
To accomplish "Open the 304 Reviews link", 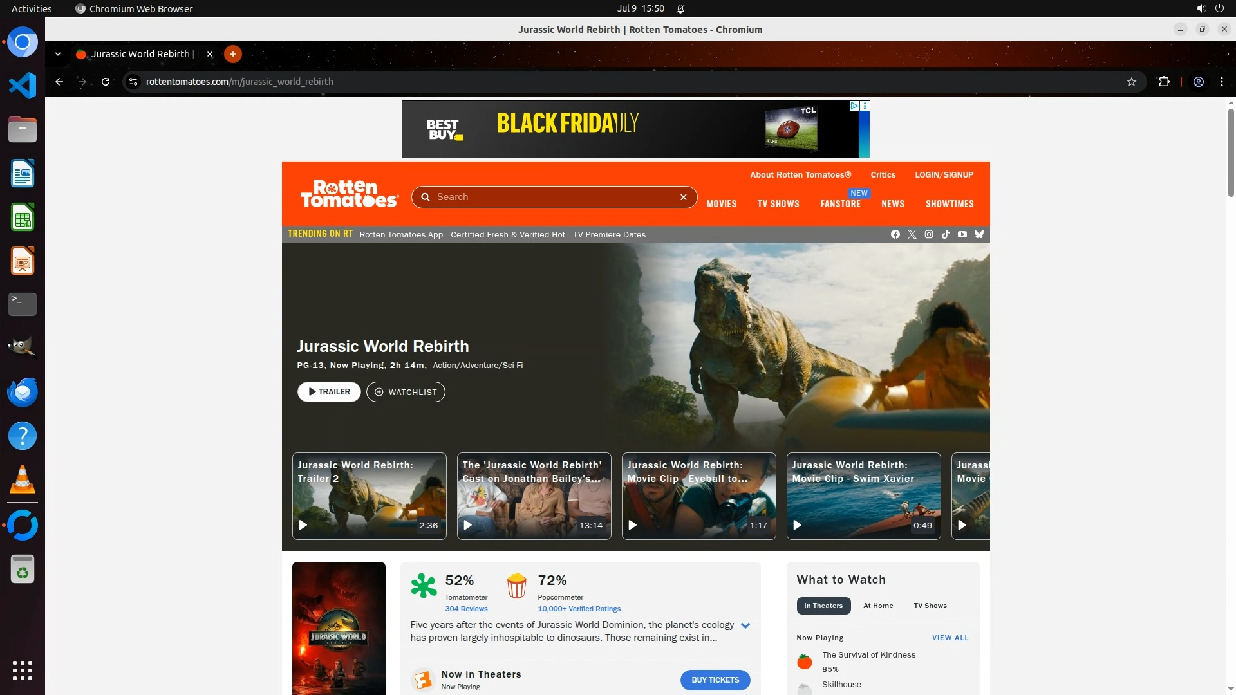I will coord(466,609).
